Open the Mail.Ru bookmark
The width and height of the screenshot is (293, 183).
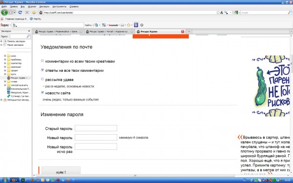(36, 19)
